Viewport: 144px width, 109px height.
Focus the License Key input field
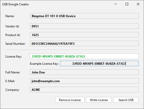point(84,56)
